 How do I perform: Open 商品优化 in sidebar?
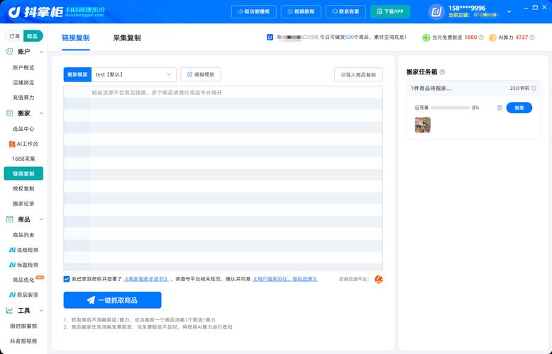(23, 280)
